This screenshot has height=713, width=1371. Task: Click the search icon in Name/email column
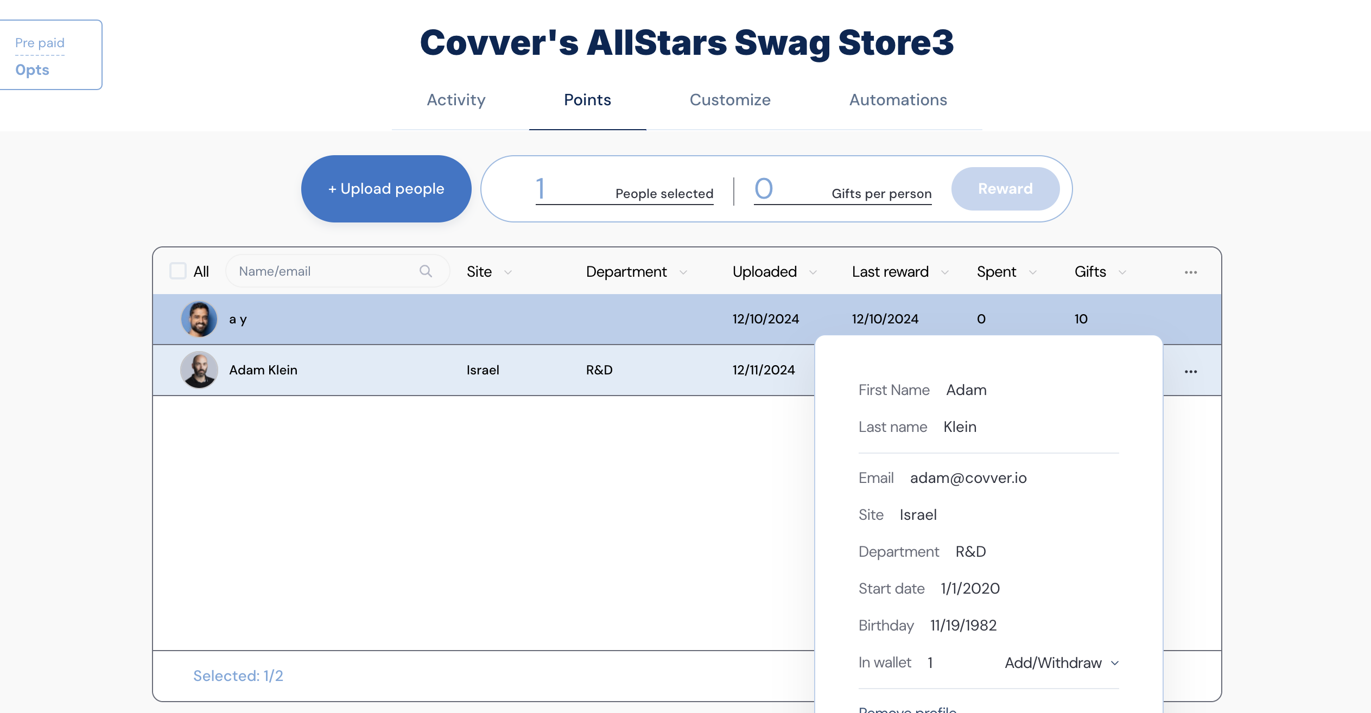tap(426, 271)
